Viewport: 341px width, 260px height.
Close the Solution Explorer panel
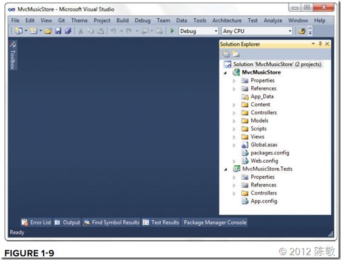[x=327, y=44]
